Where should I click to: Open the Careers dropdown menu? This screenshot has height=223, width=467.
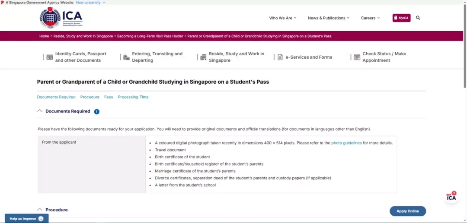(370, 18)
